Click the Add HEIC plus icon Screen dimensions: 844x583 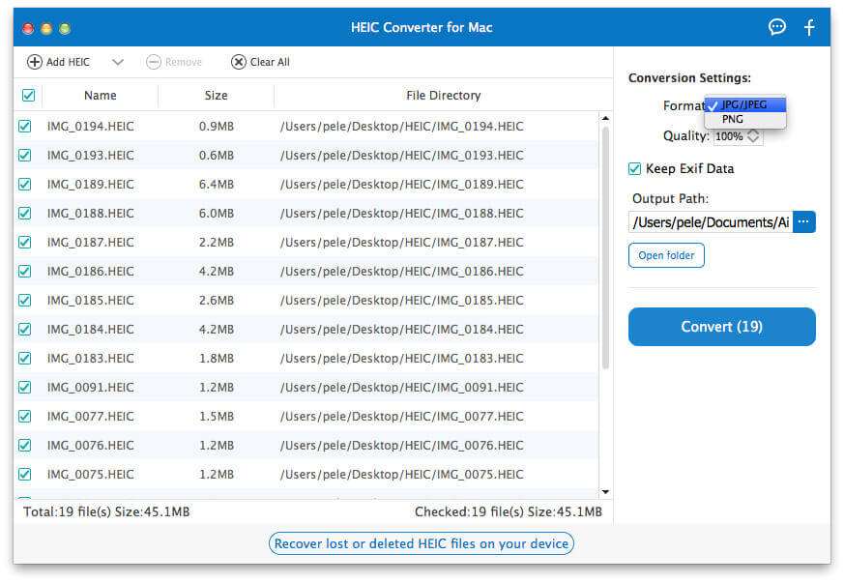[x=34, y=62]
